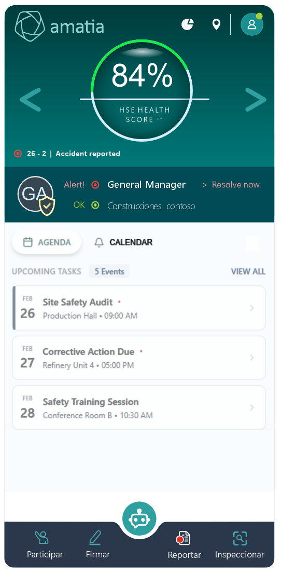The image size is (282, 574).
Task: Click Refinery Unit 4 • 05:00 PM text
Action: click(88, 365)
